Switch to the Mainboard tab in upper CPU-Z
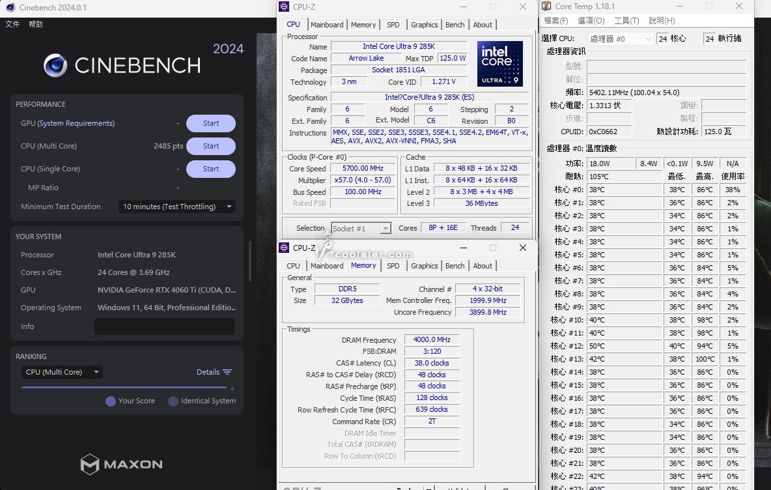 (327, 25)
